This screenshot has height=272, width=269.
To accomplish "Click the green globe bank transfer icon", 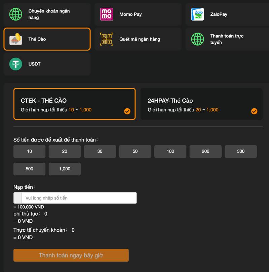I will pyautogui.click(x=15, y=14).
